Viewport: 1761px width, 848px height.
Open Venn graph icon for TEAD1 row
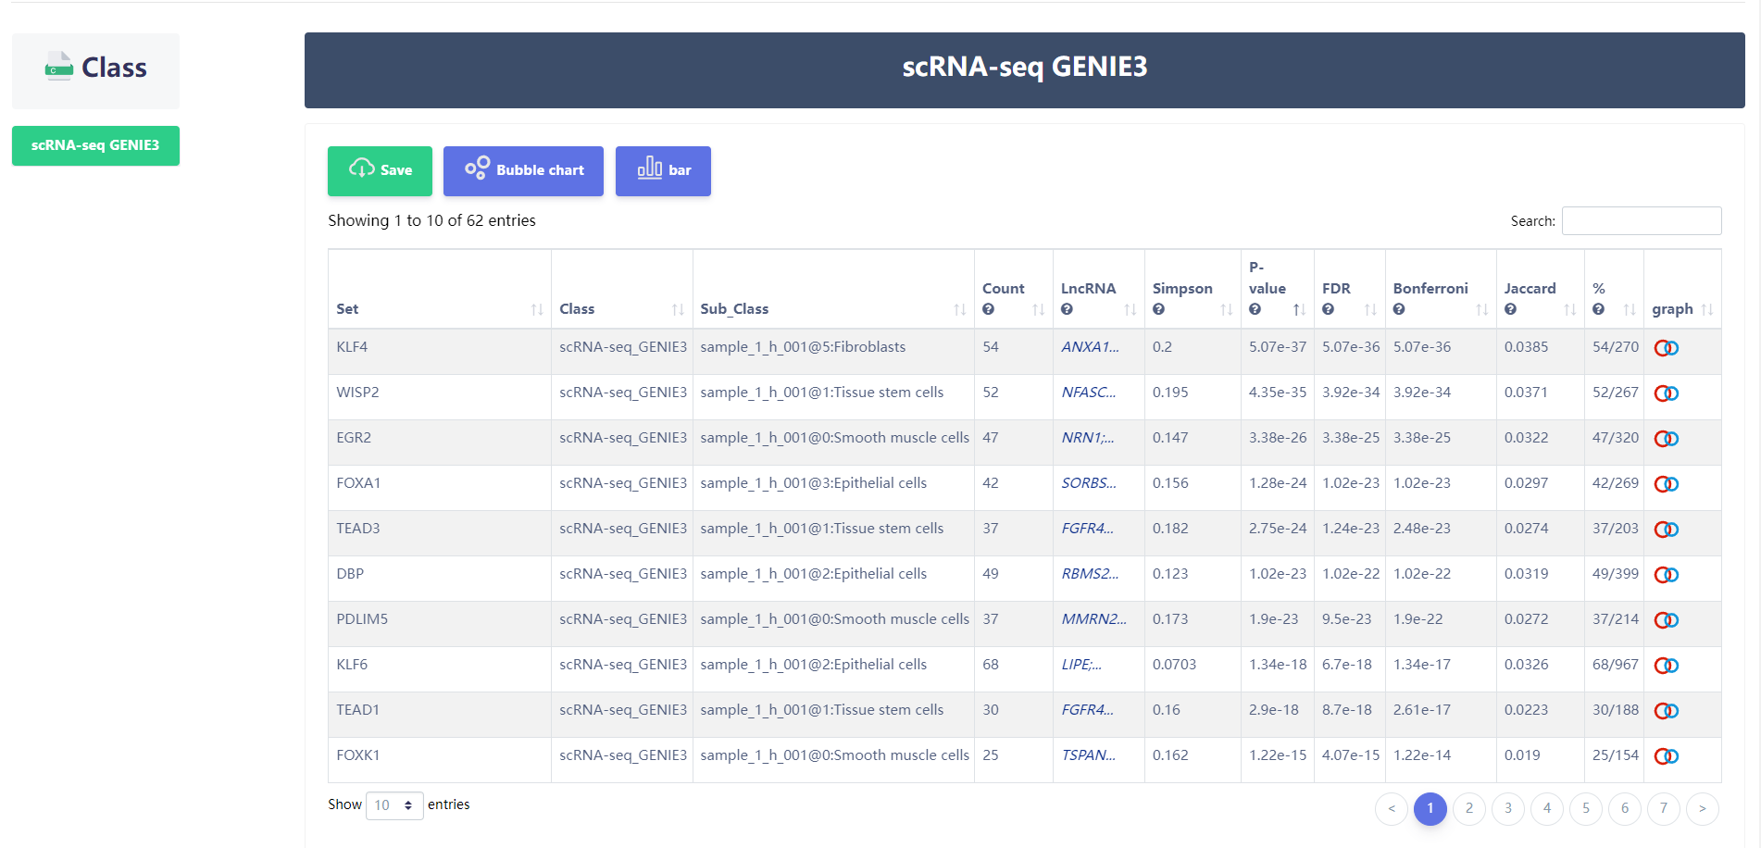1667,711
